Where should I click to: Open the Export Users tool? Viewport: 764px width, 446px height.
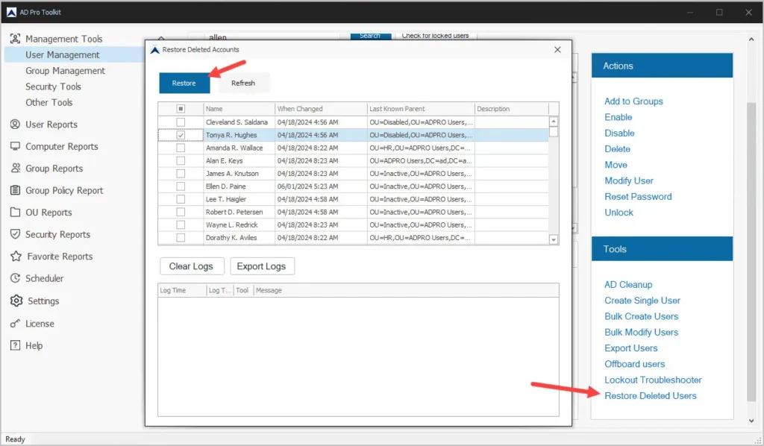point(631,348)
